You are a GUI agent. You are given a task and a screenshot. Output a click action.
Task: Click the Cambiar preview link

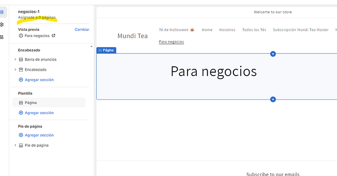[82, 29]
